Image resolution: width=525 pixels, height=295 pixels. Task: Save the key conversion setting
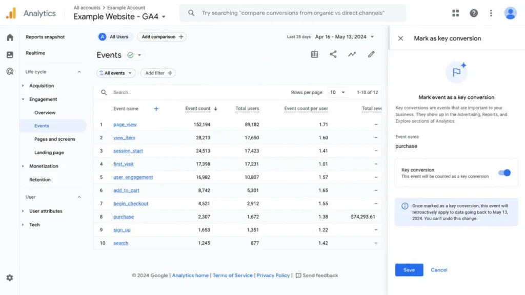pos(409,270)
